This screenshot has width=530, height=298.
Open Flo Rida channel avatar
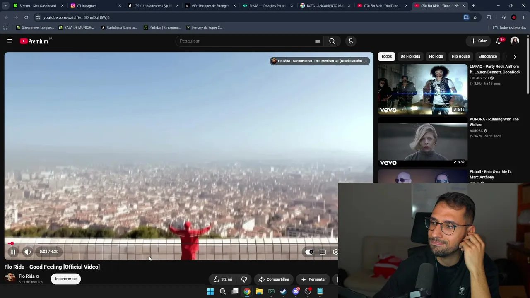[x=10, y=278]
